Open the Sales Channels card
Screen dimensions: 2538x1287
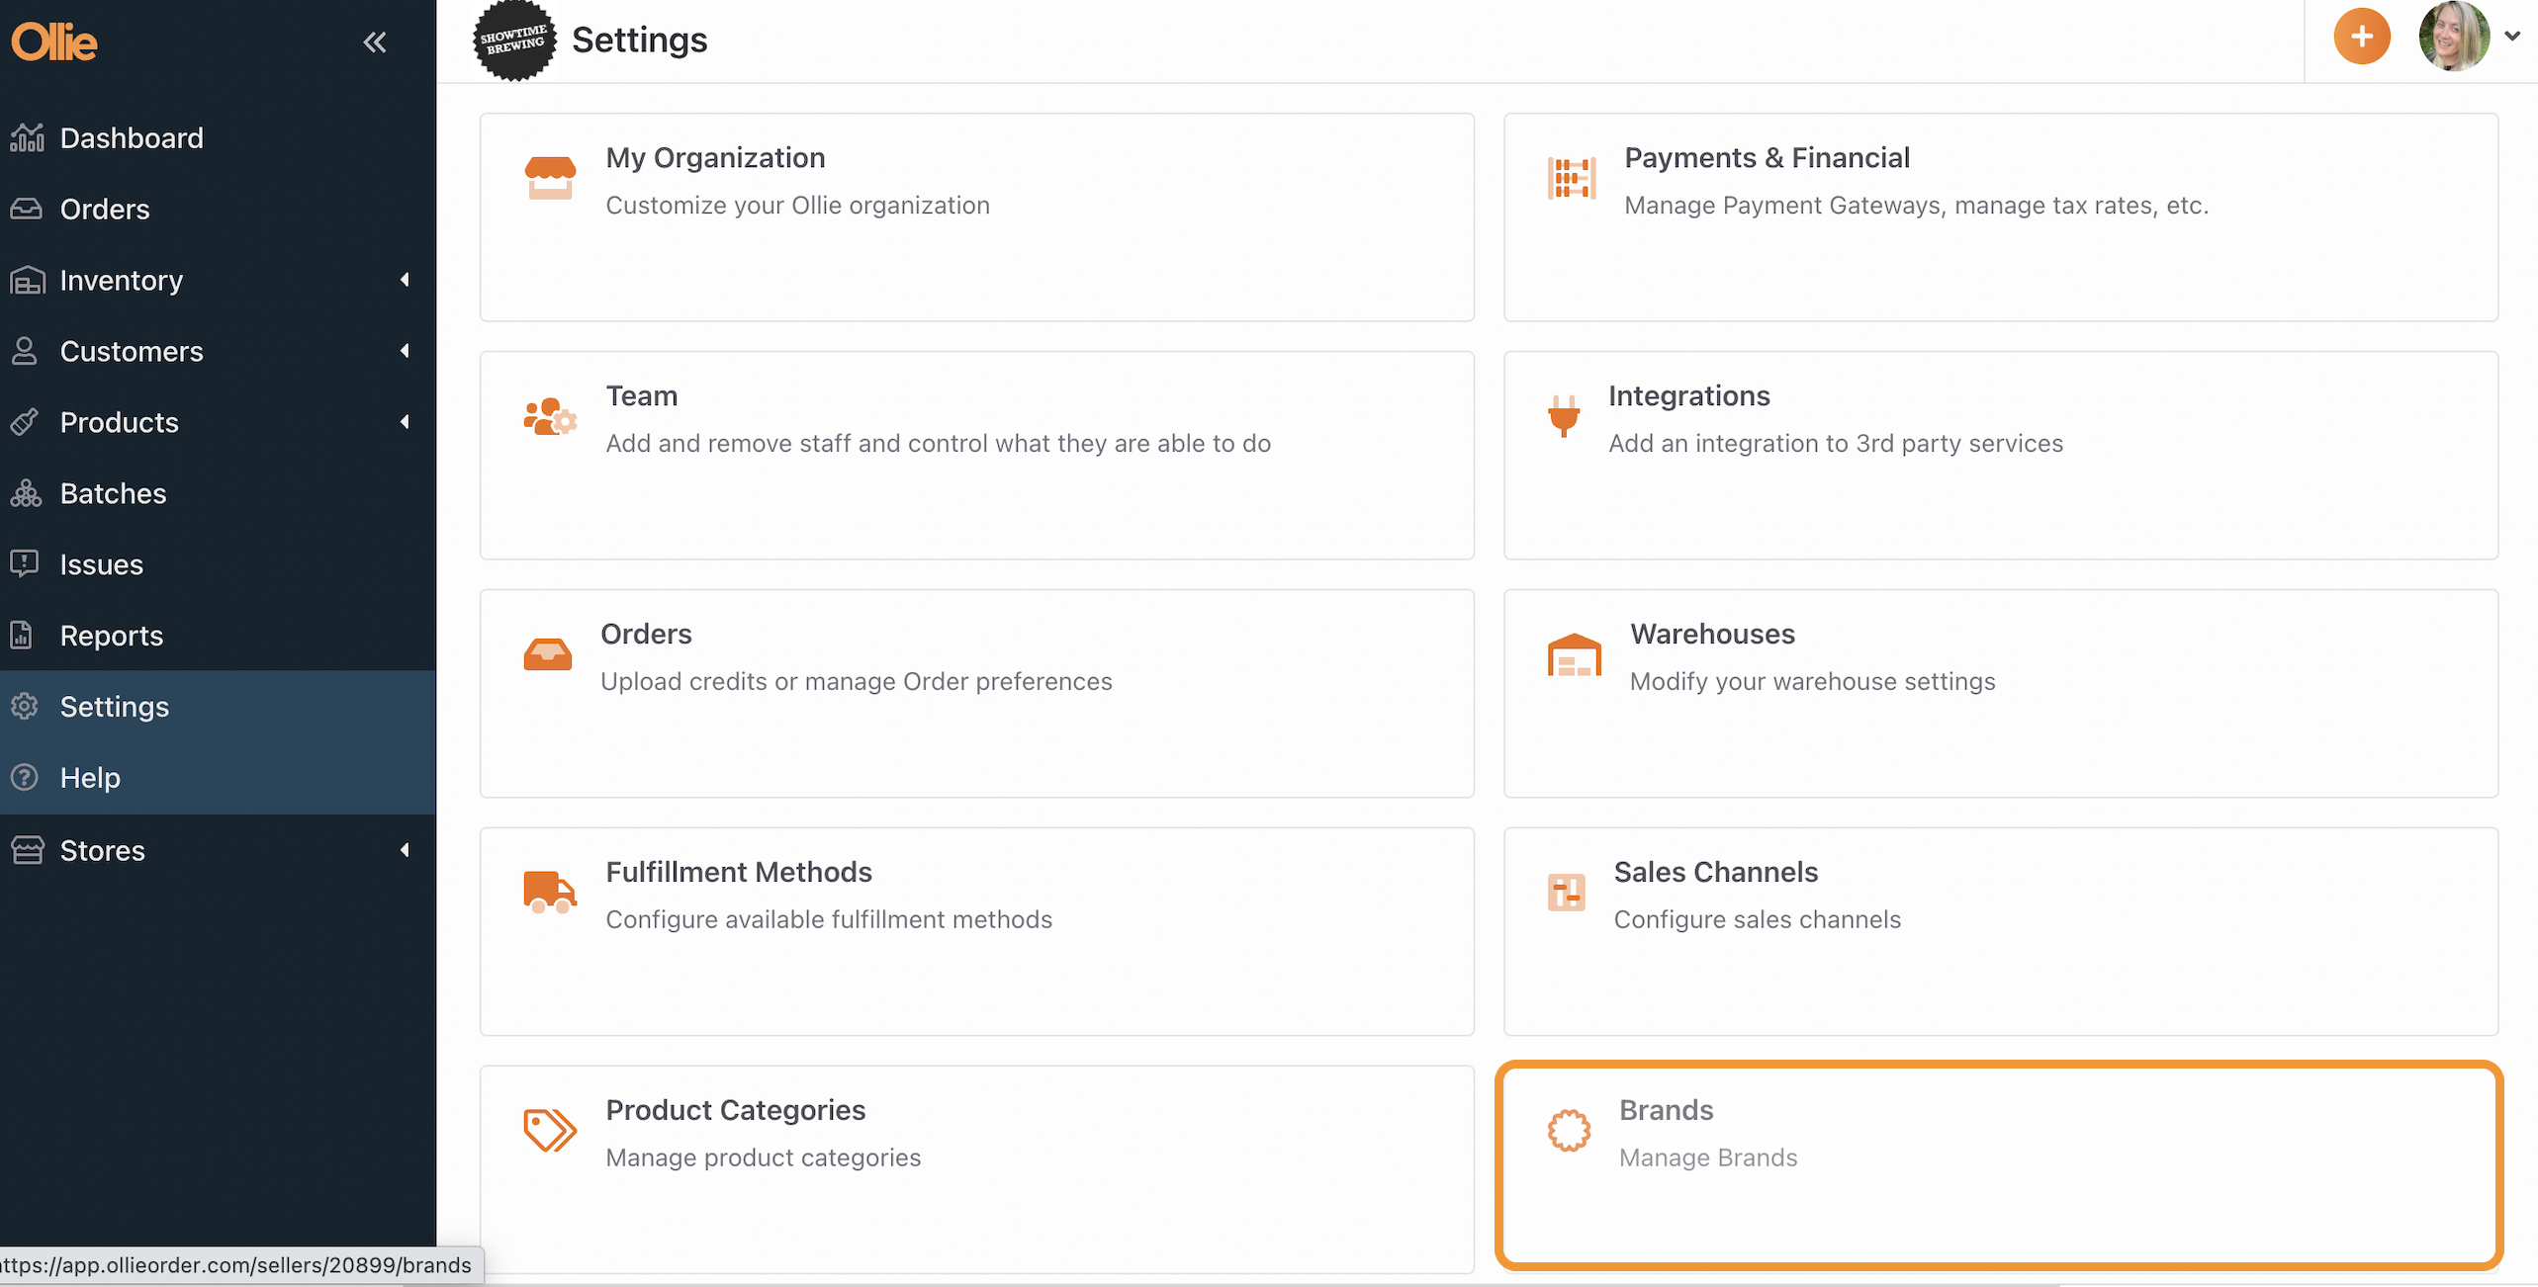tap(2001, 931)
